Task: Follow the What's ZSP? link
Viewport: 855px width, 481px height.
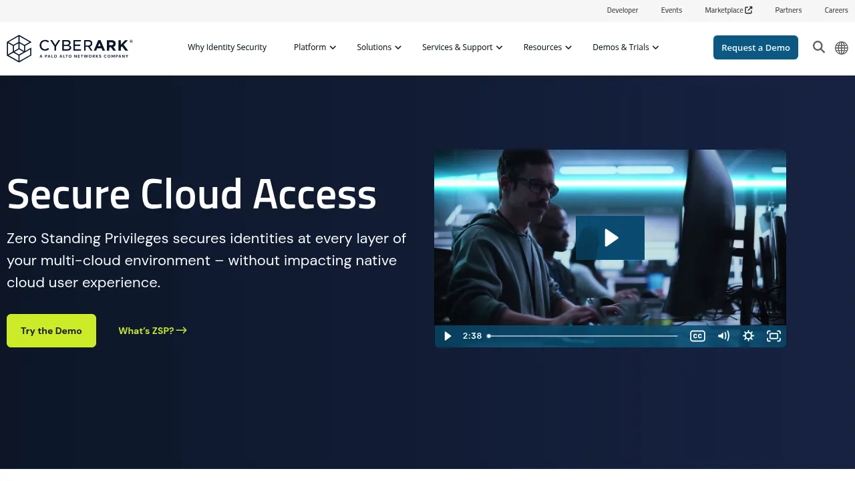Action: pos(152,331)
